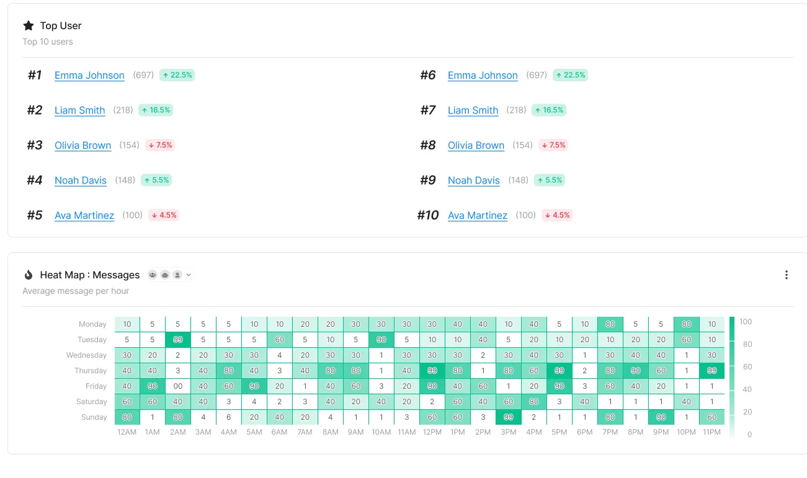Click the flame icon next to Heat Map

point(29,275)
